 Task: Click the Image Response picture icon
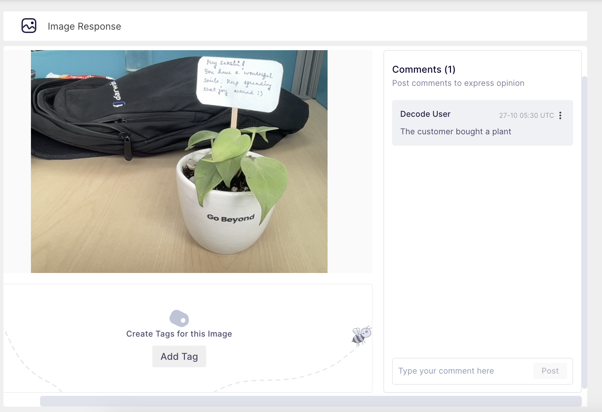[29, 26]
